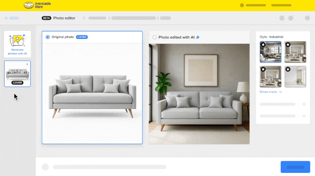Click the LISTED badge
The image size is (315, 176).
(82, 37)
